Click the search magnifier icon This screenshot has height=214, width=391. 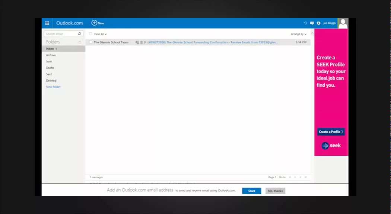click(80, 34)
